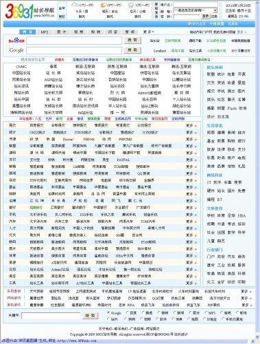Screen dimensions: 260x344
Task: Open the TOM邮箱 link
Action: tap(121, 166)
